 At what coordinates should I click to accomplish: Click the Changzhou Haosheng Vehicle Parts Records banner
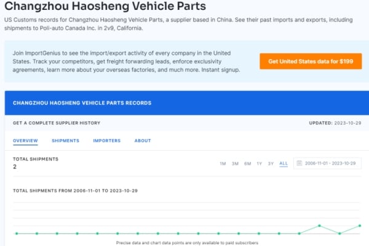[x=187, y=103]
